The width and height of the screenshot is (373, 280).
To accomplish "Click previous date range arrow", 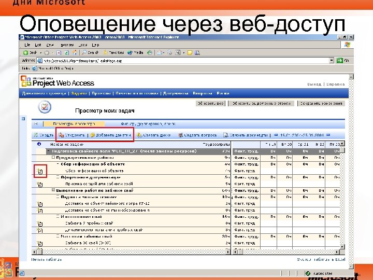I will [x=276, y=135].
